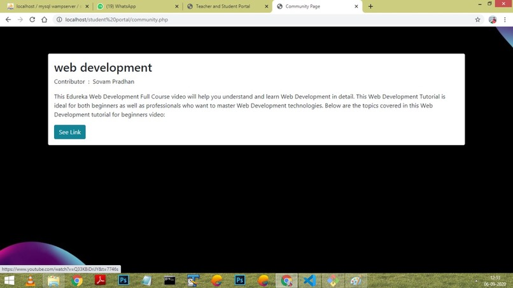The width and height of the screenshot is (513, 288).
Task: Bookmark this page with the star icon
Action: (x=477, y=20)
